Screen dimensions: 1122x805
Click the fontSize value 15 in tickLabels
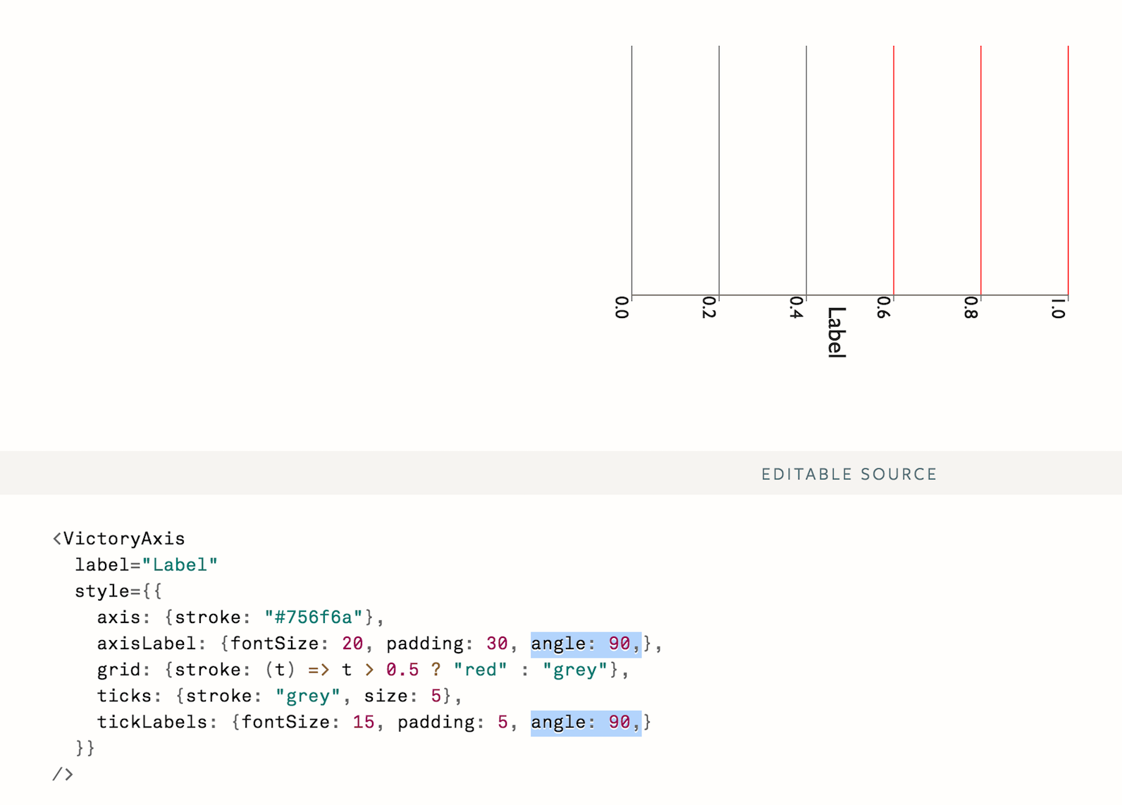tap(364, 722)
